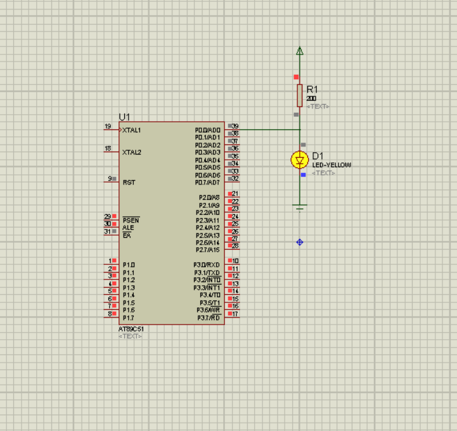This screenshot has width=457, height=431.
Task: Click the <TEXT> placeholder under R1
Action: click(x=318, y=106)
